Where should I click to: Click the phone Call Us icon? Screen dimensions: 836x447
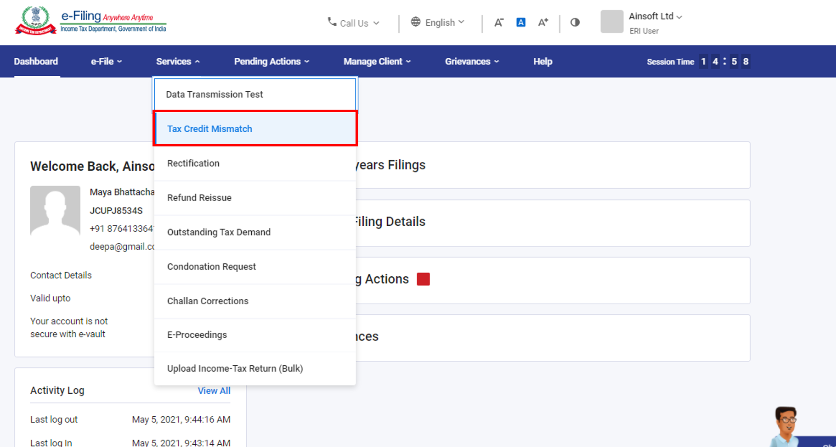(x=332, y=22)
